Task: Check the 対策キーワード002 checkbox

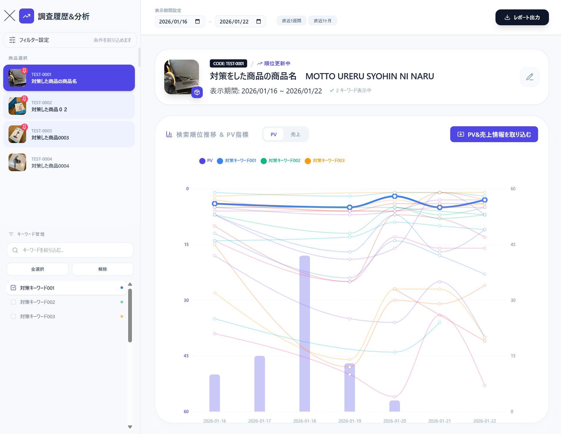Action: [x=14, y=302]
